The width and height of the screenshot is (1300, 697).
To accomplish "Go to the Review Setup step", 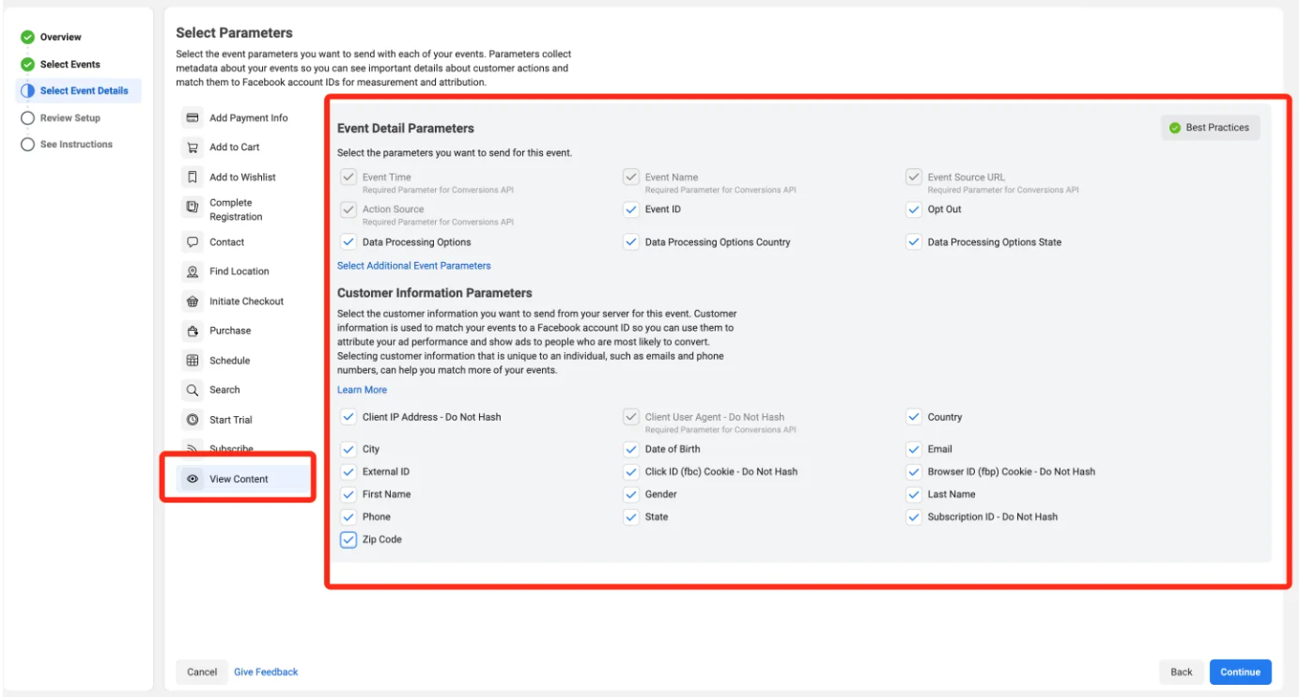I will click(70, 118).
